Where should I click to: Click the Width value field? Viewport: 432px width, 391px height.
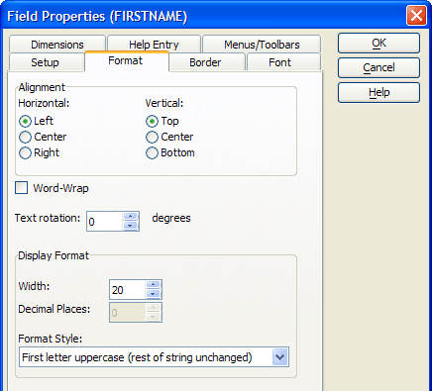[128, 290]
